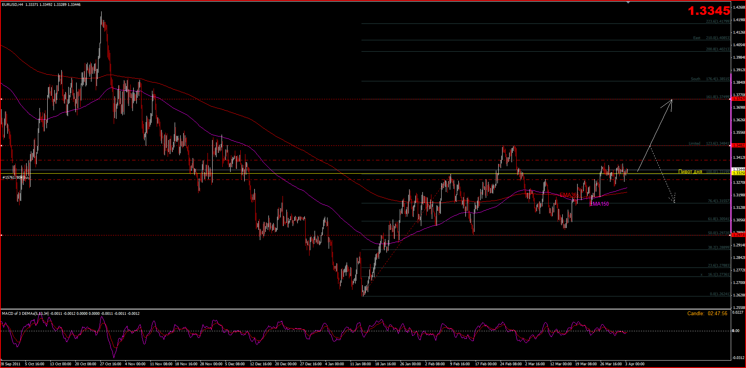Image resolution: width=746 pixels, height=368 pixels.
Task: Select the 161.8(1.37499) Fibonacci level label
Action: pyautogui.click(x=718, y=97)
